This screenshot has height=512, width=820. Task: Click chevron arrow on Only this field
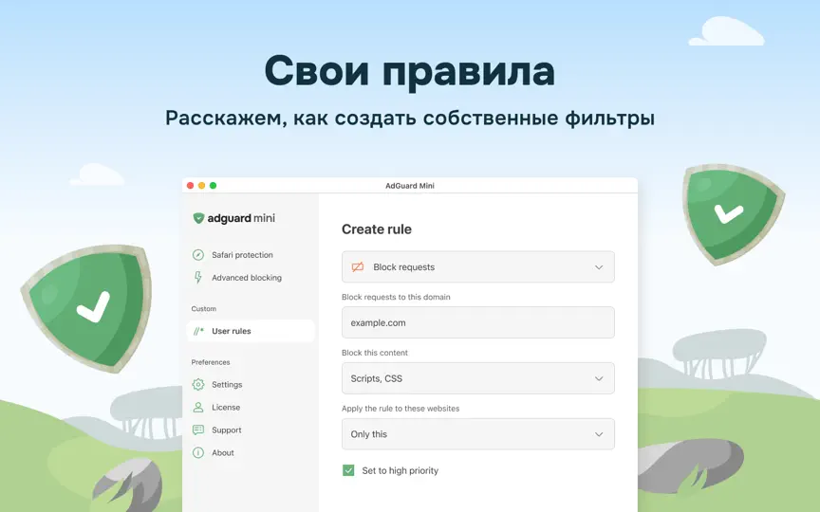599,434
